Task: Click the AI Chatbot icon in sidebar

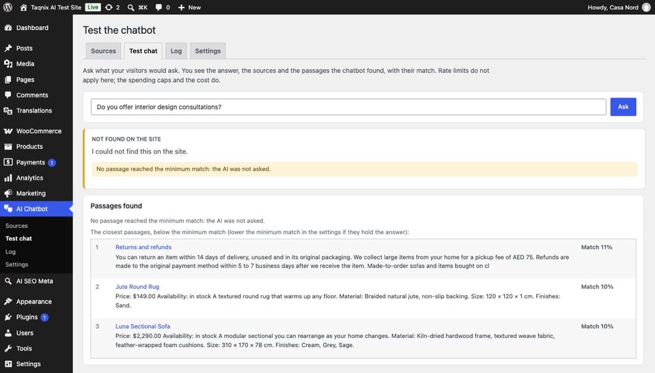Action: (x=8, y=209)
